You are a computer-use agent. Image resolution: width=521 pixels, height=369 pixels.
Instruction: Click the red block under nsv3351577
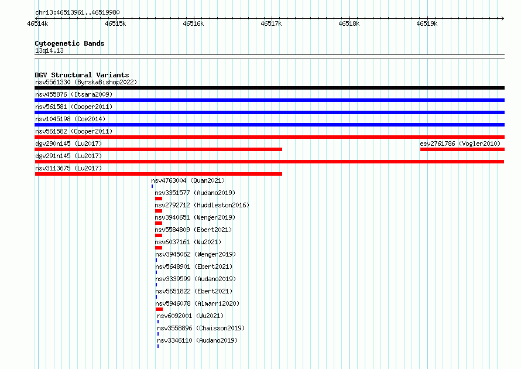[x=159, y=199]
